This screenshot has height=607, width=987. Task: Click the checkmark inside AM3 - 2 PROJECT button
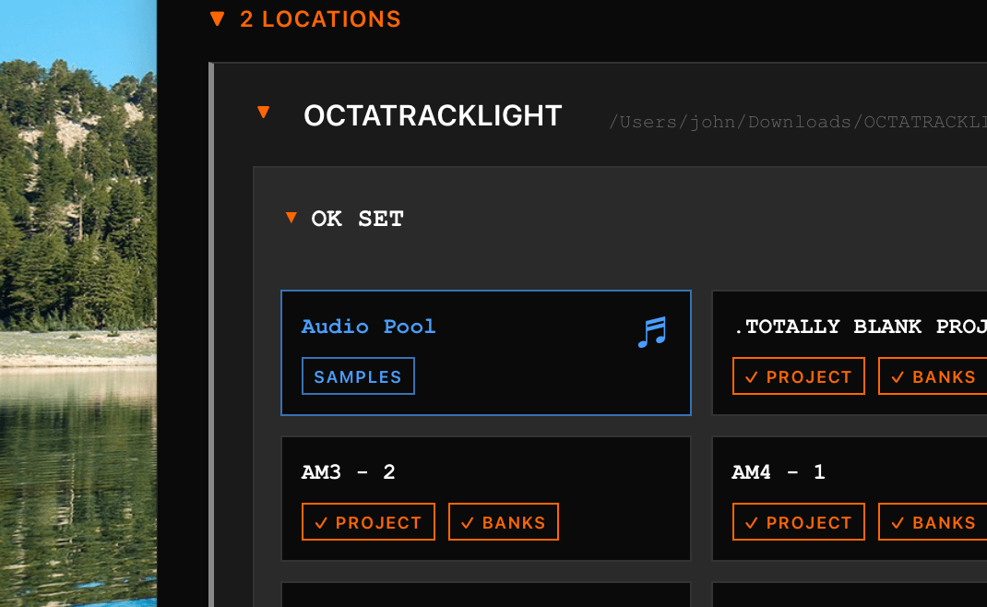(x=319, y=521)
